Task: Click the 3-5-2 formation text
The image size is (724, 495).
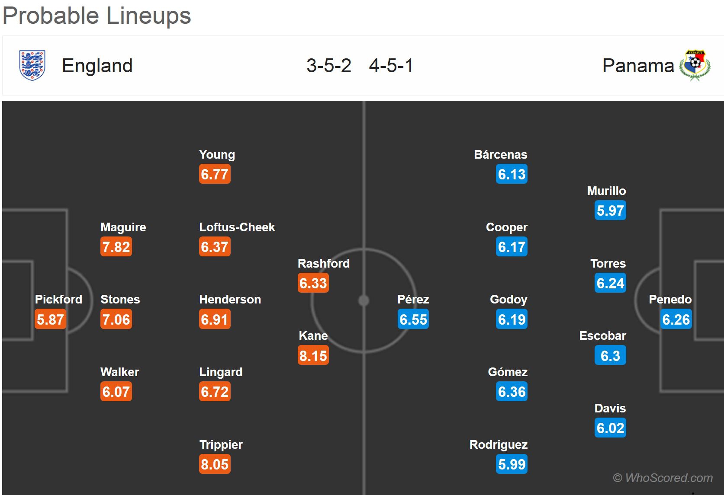Action: tap(329, 66)
